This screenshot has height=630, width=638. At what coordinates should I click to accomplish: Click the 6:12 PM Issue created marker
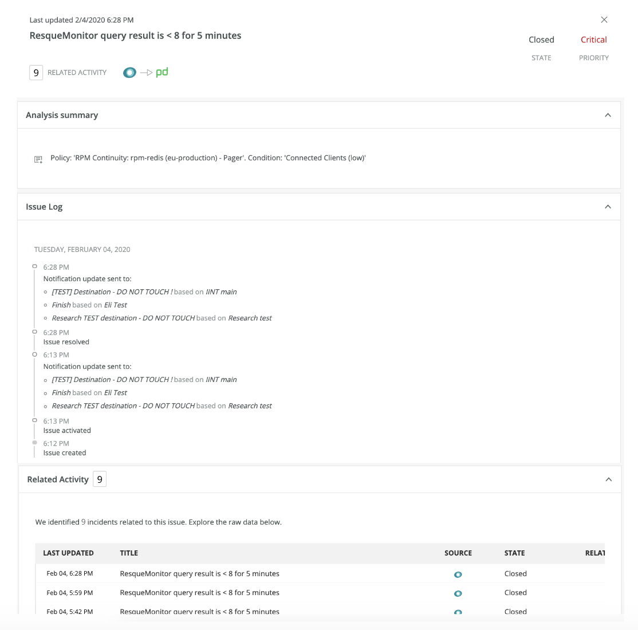[34, 442]
